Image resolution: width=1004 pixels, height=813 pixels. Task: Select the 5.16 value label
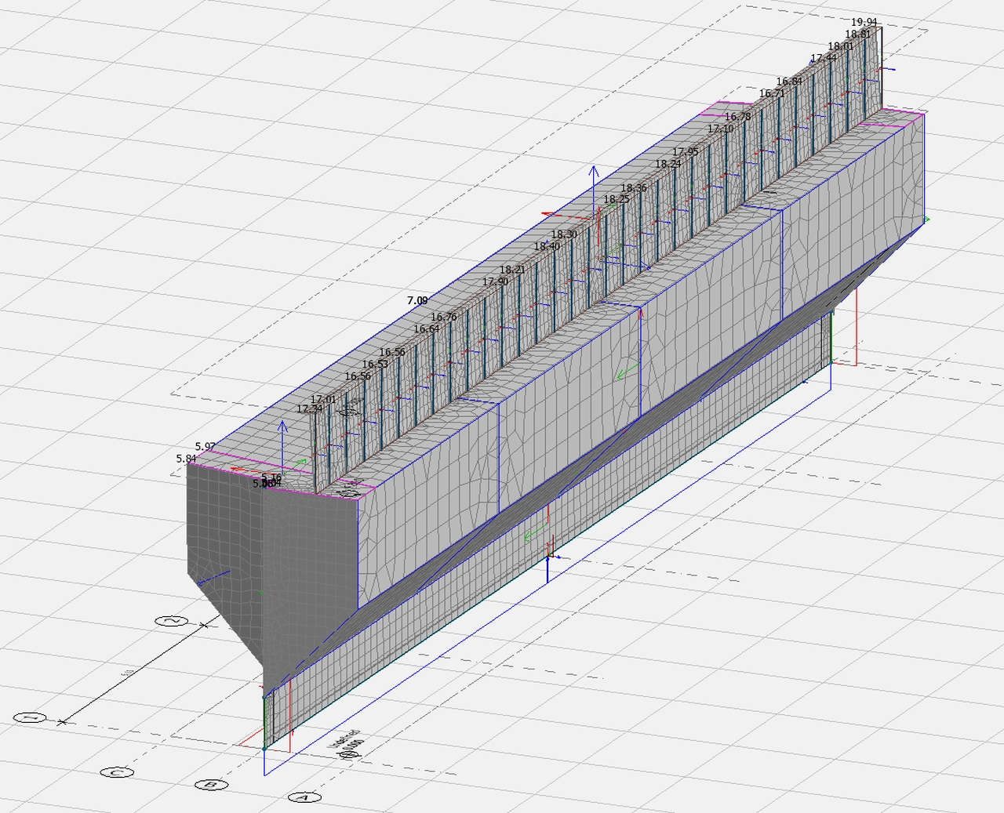271,477
